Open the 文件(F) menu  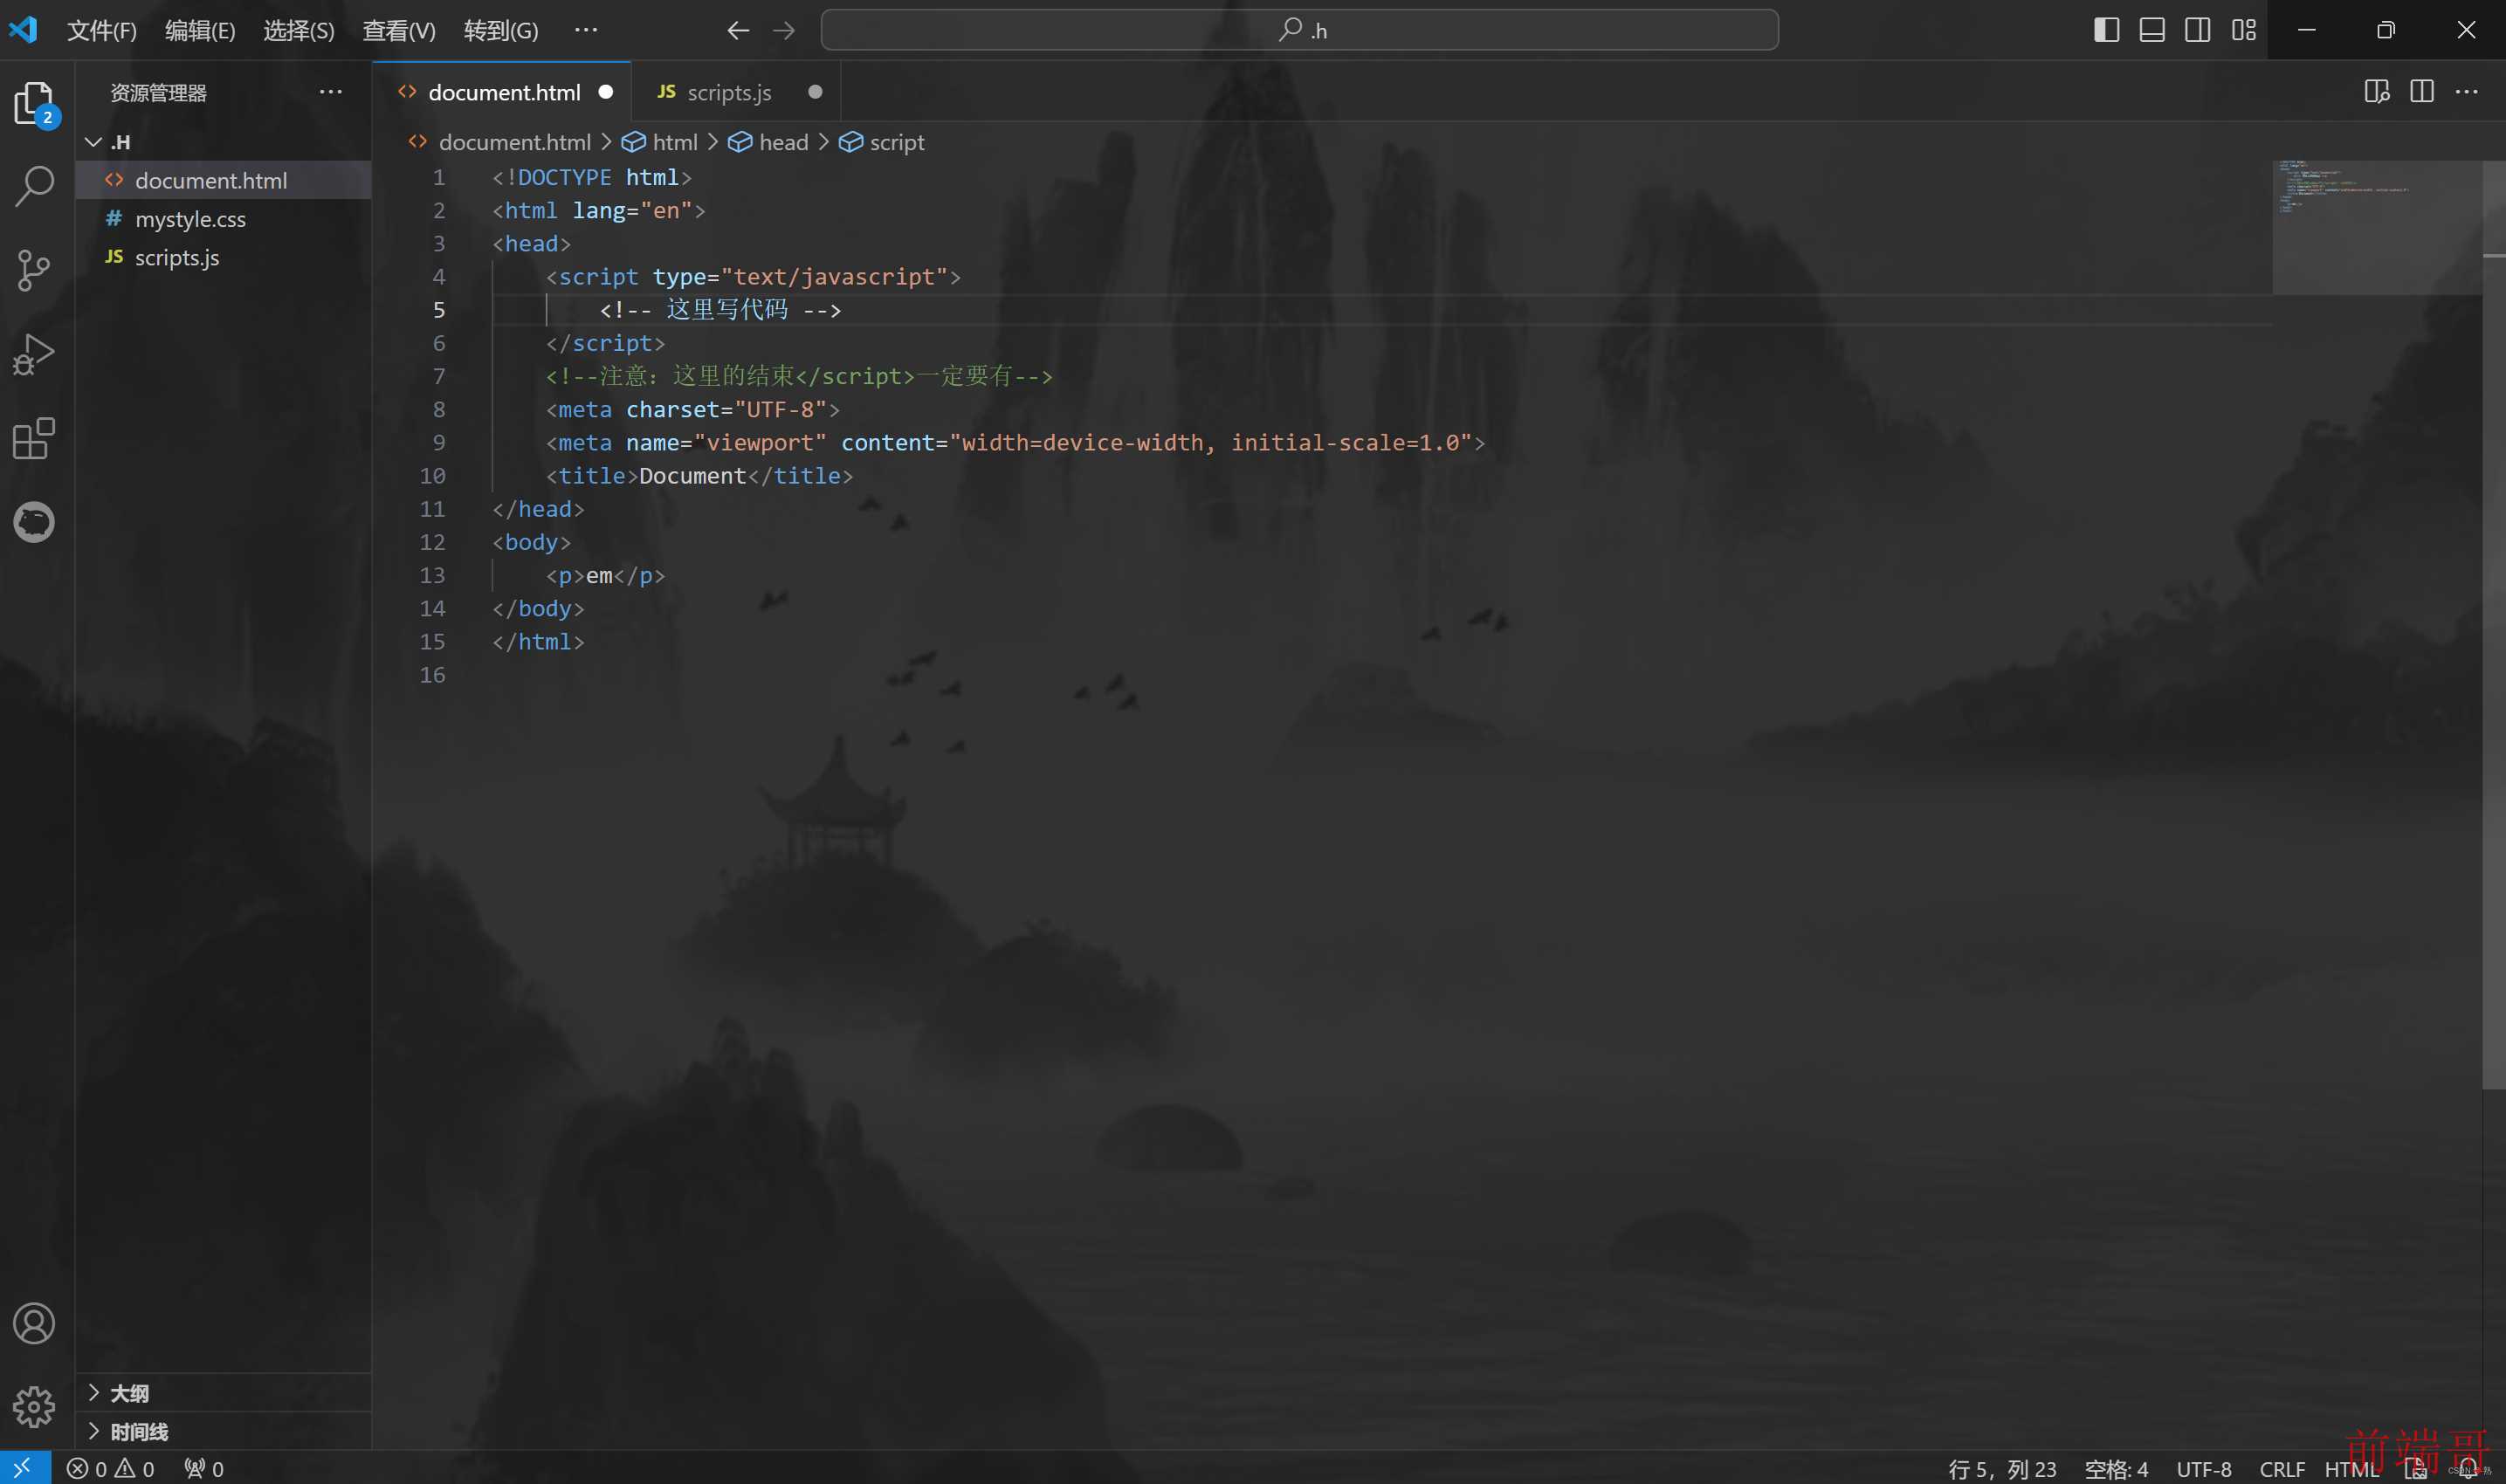[x=102, y=30]
